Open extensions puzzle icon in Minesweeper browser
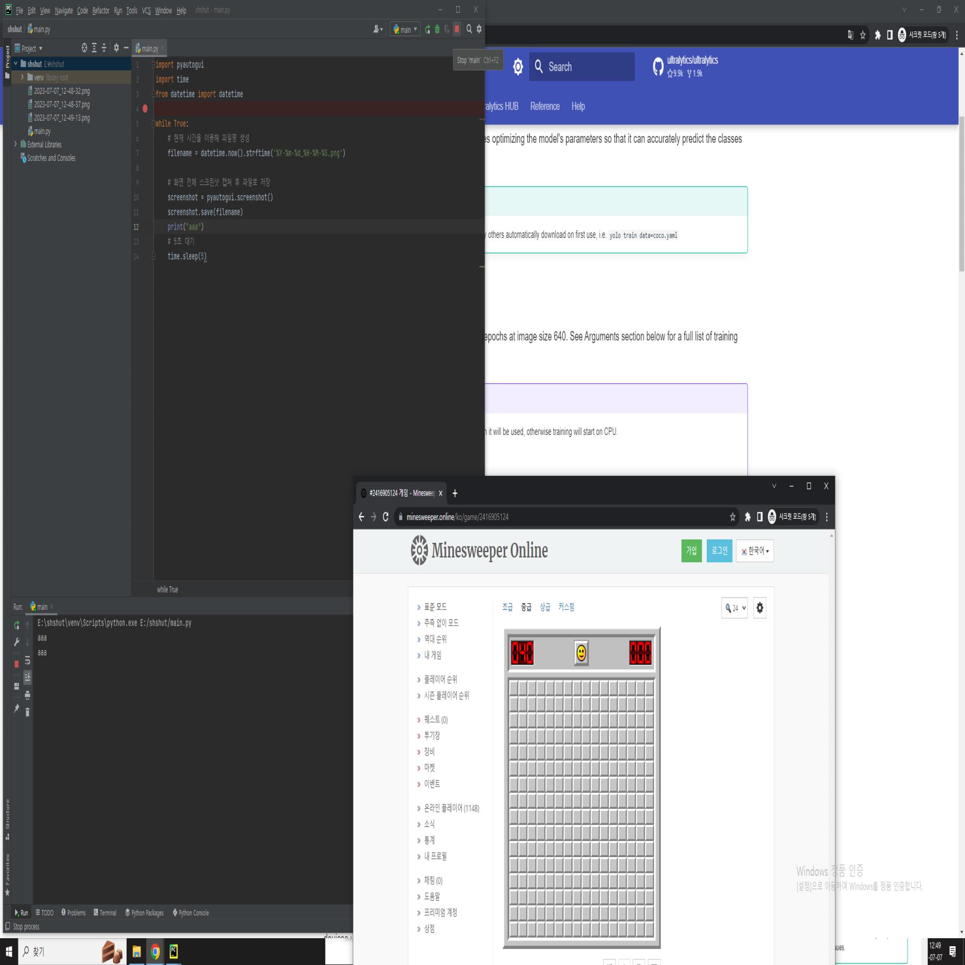 (x=748, y=517)
